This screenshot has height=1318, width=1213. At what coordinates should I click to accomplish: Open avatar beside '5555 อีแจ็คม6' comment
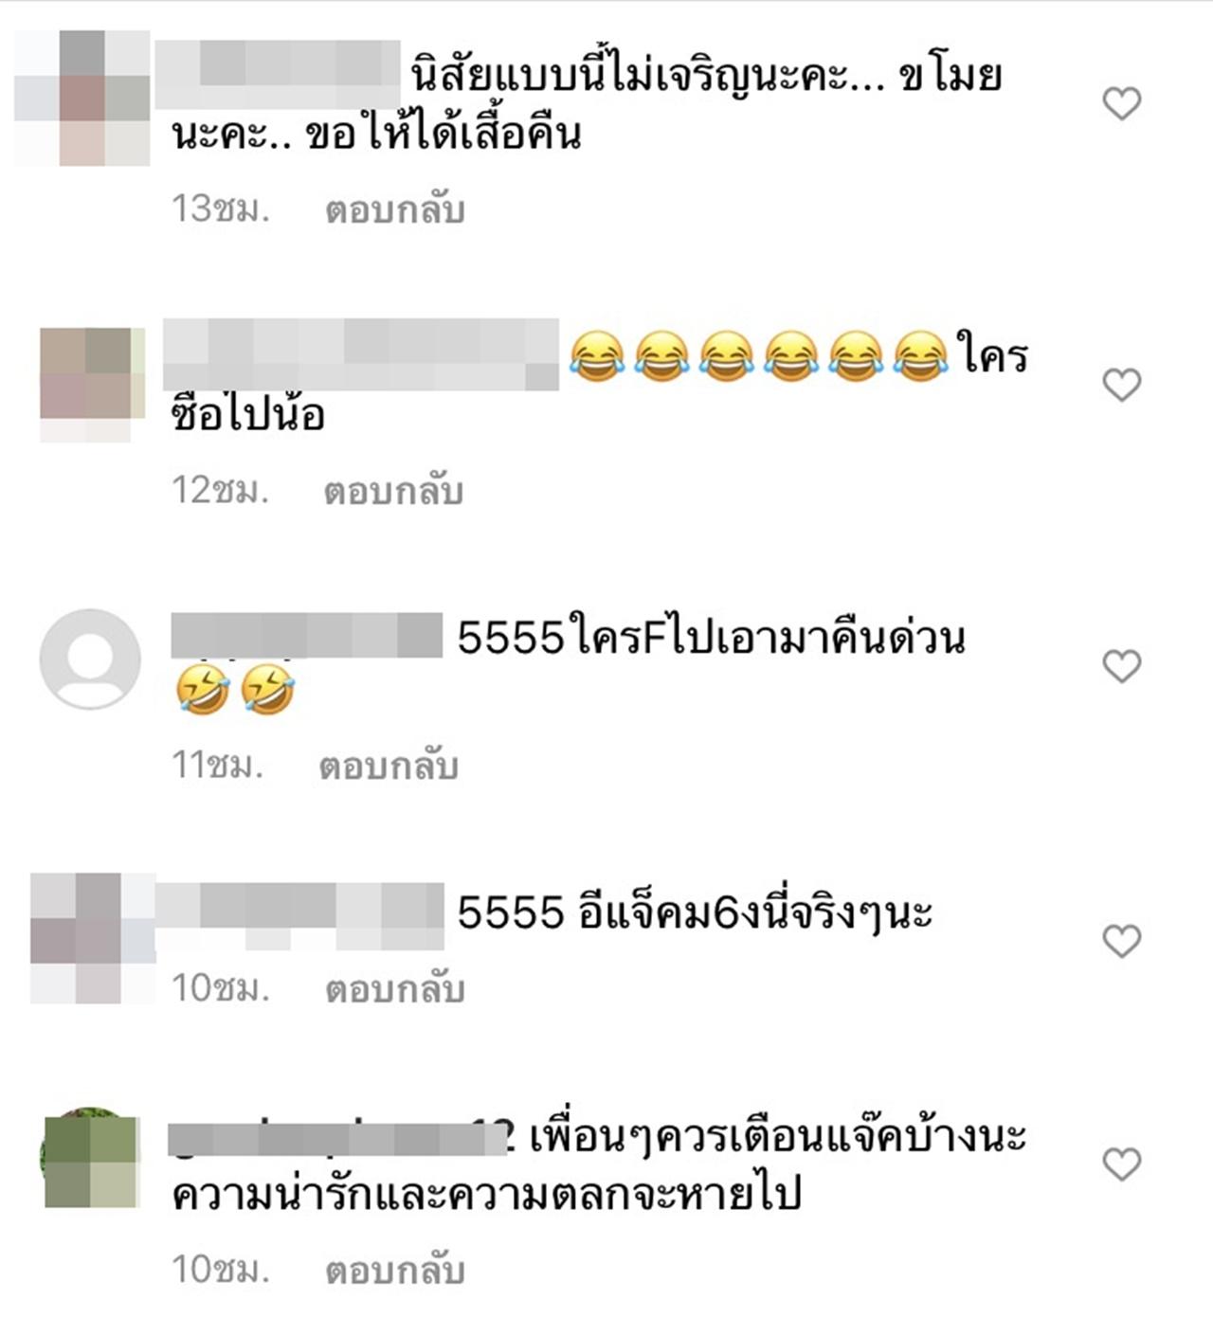(93, 938)
